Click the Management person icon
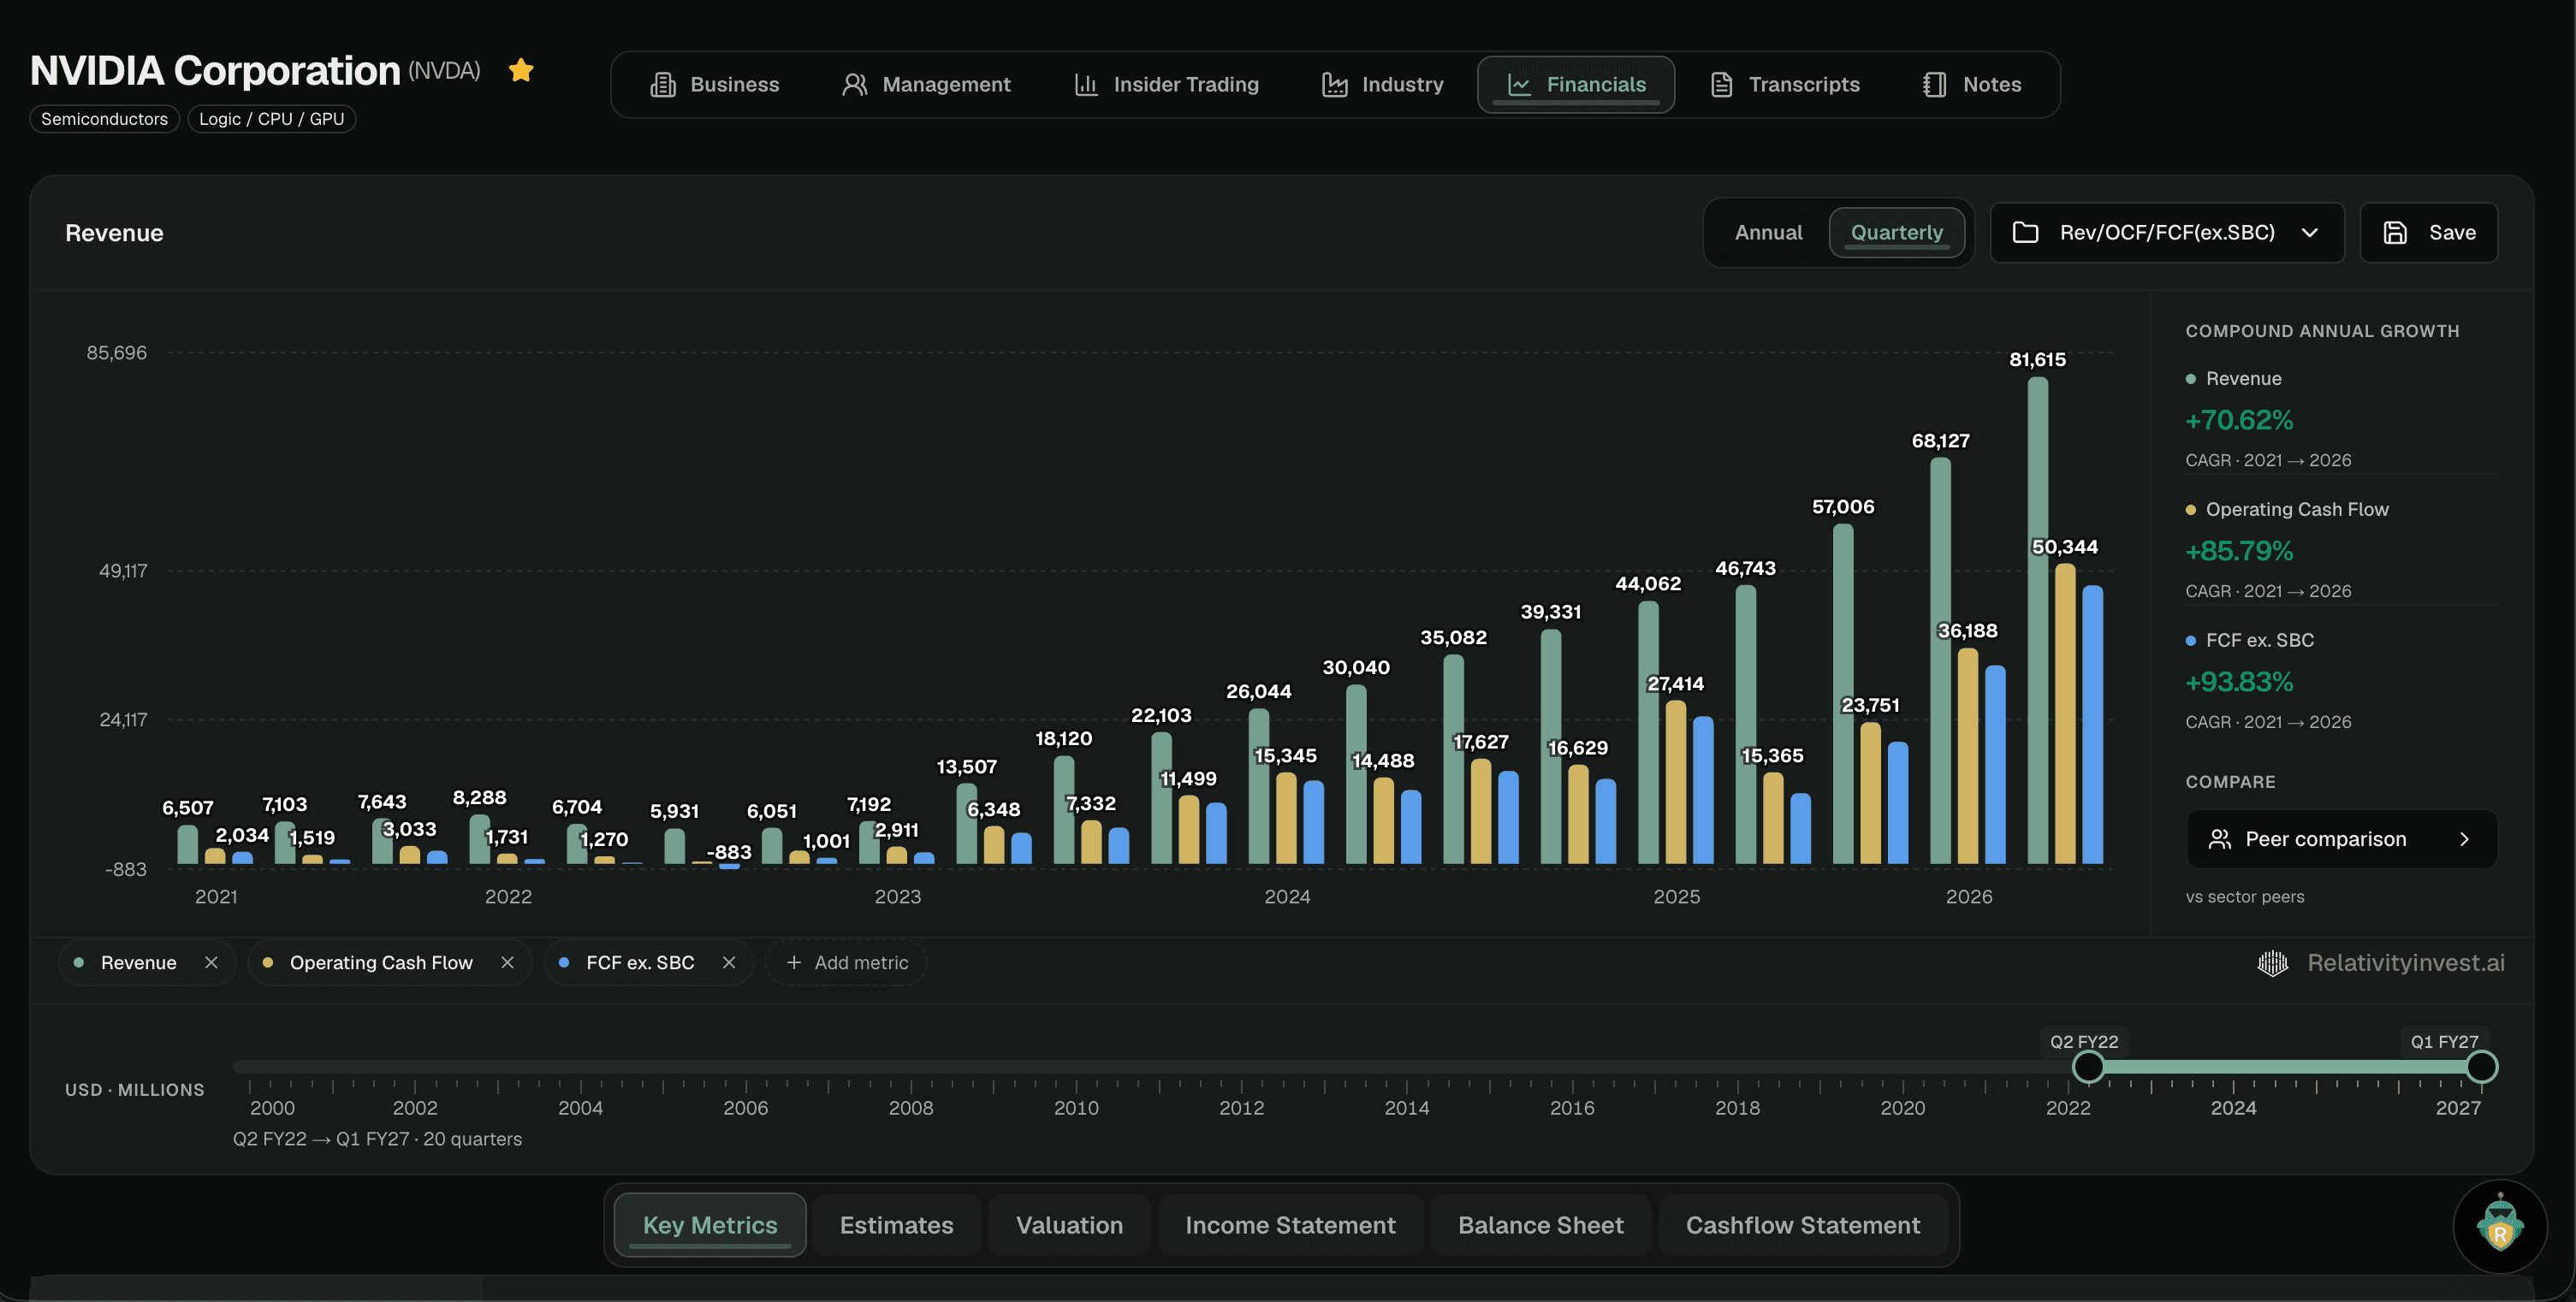Viewport: 2576px width, 1302px height. click(x=854, y=85)
